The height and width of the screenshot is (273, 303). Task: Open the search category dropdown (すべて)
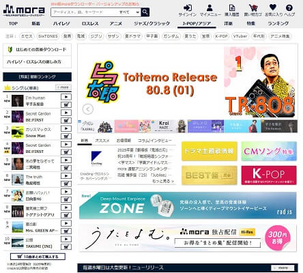[130, 12]
